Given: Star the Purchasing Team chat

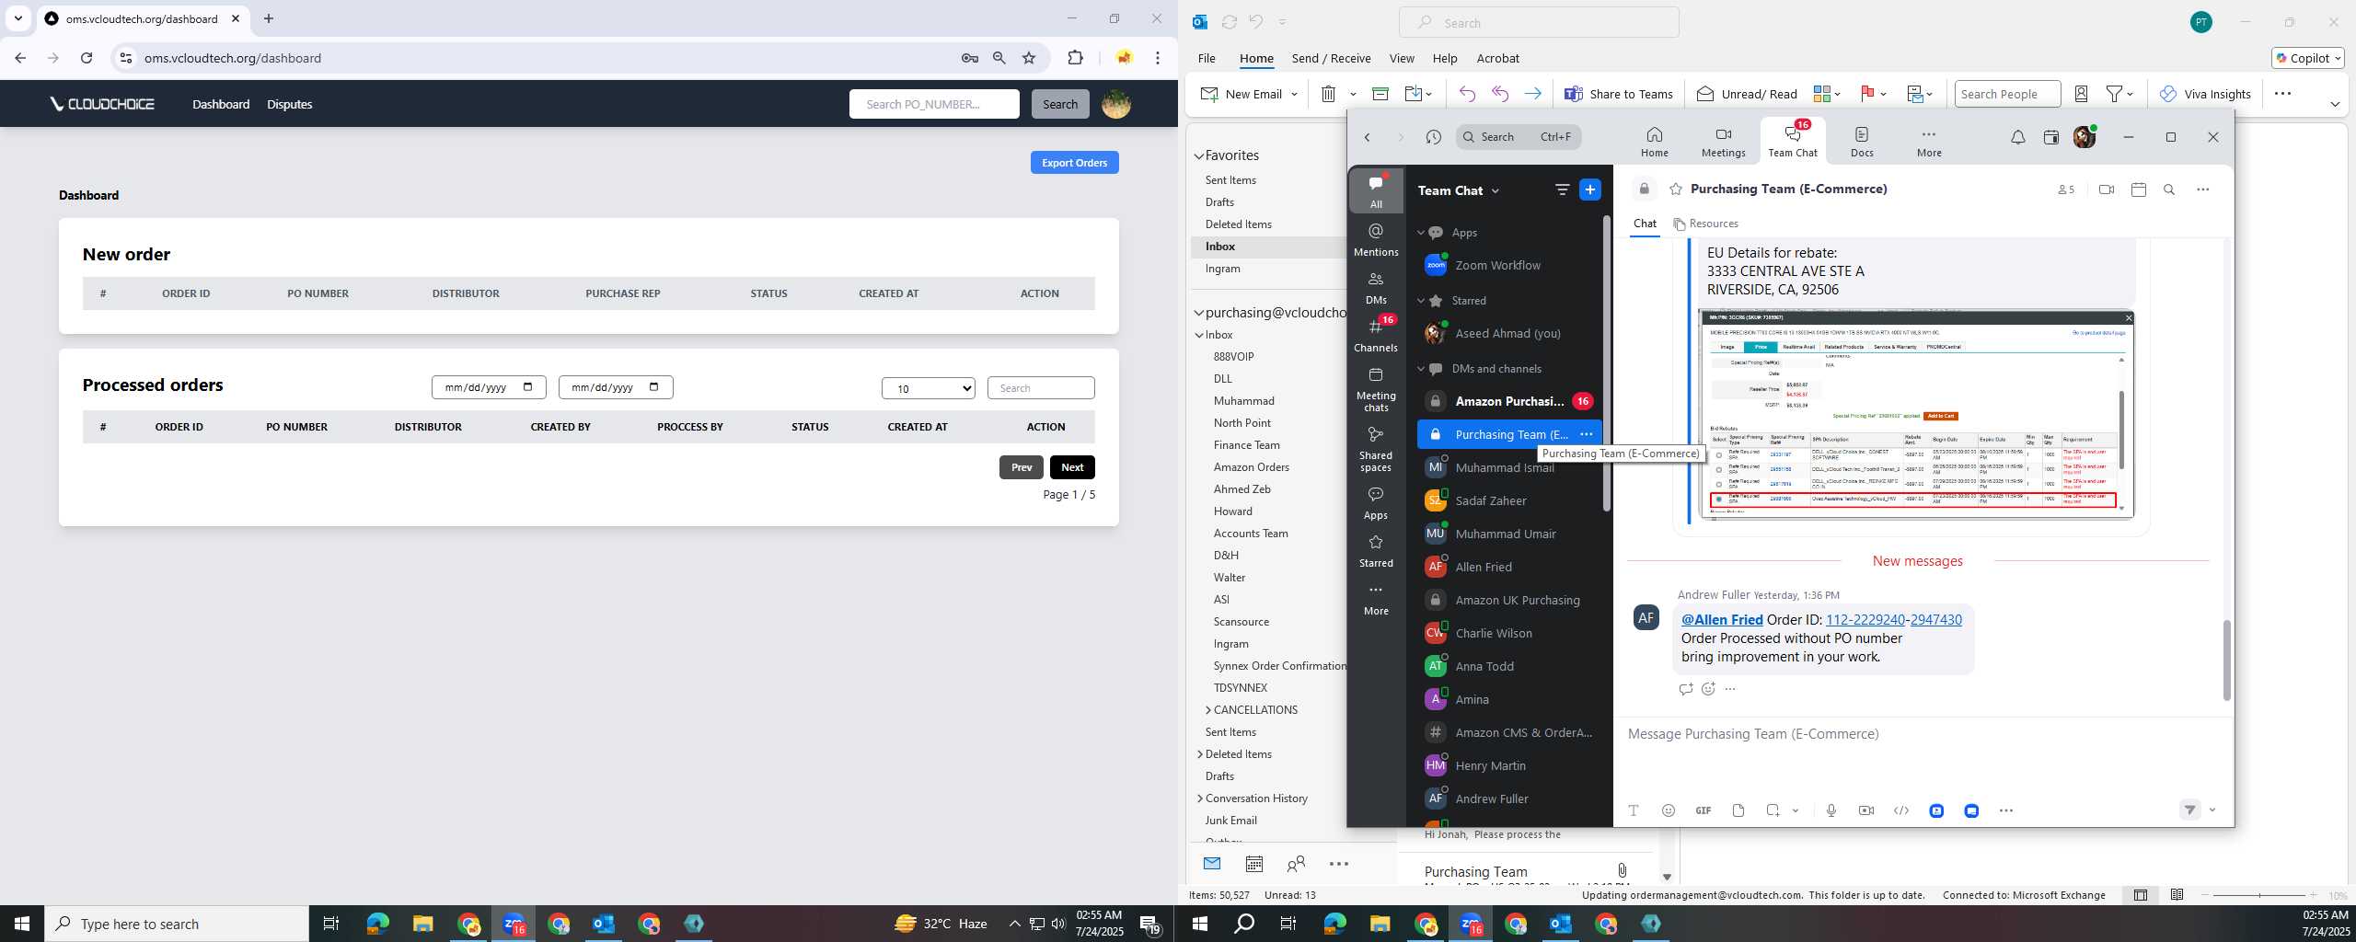Looking at the screenshot, I should click(1675, 190).
